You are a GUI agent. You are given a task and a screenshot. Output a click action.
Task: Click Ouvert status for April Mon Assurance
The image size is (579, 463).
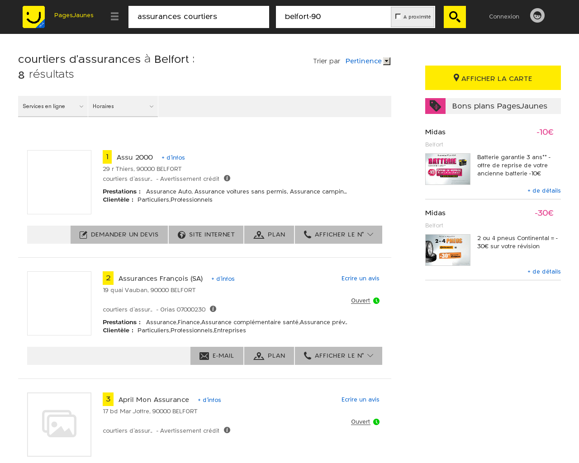pyautogui.click(x=361, y=422)
